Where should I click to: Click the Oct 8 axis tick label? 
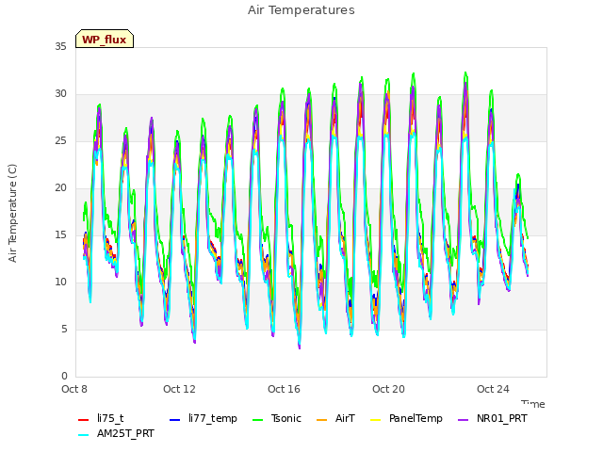click(74, 389)
